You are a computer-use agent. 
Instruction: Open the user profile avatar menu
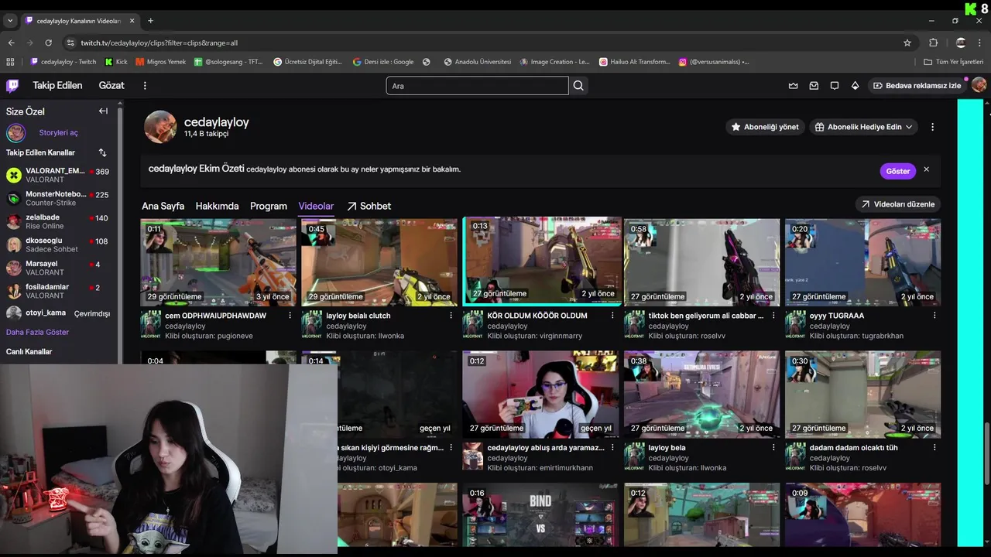coord(979,85)
